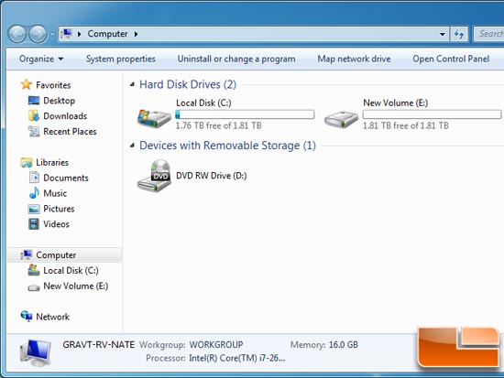Select the DVD RW Drive (D:) icon
This screenshot has height=378, width=504.
pyautogui.click(x=154, y=176)
